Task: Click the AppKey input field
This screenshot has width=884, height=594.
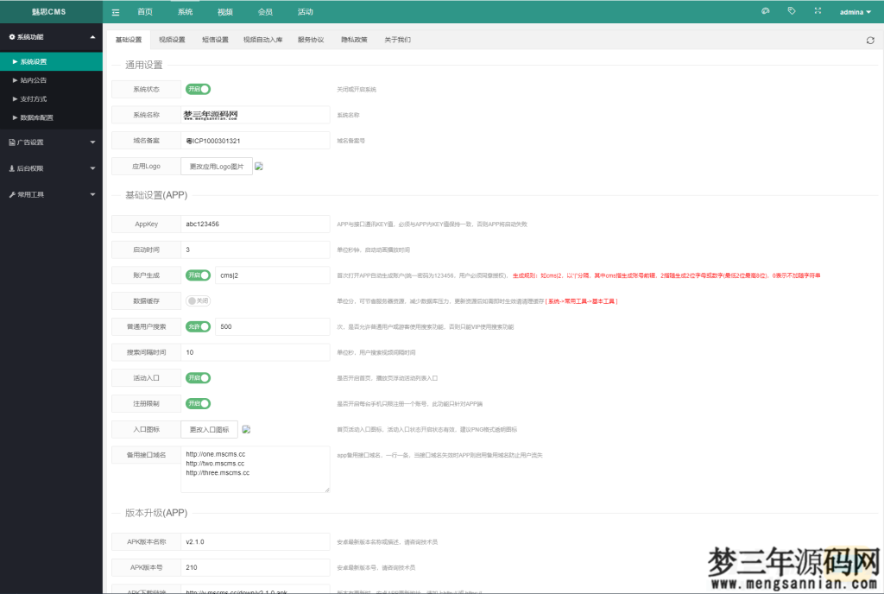Action: click(x=256, y=223)
